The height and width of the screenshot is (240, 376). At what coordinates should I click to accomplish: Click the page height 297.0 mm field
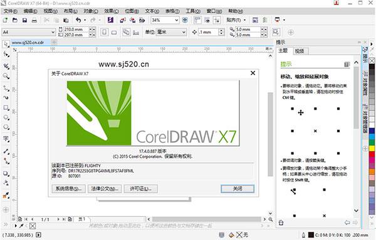[x=76, y=35]
